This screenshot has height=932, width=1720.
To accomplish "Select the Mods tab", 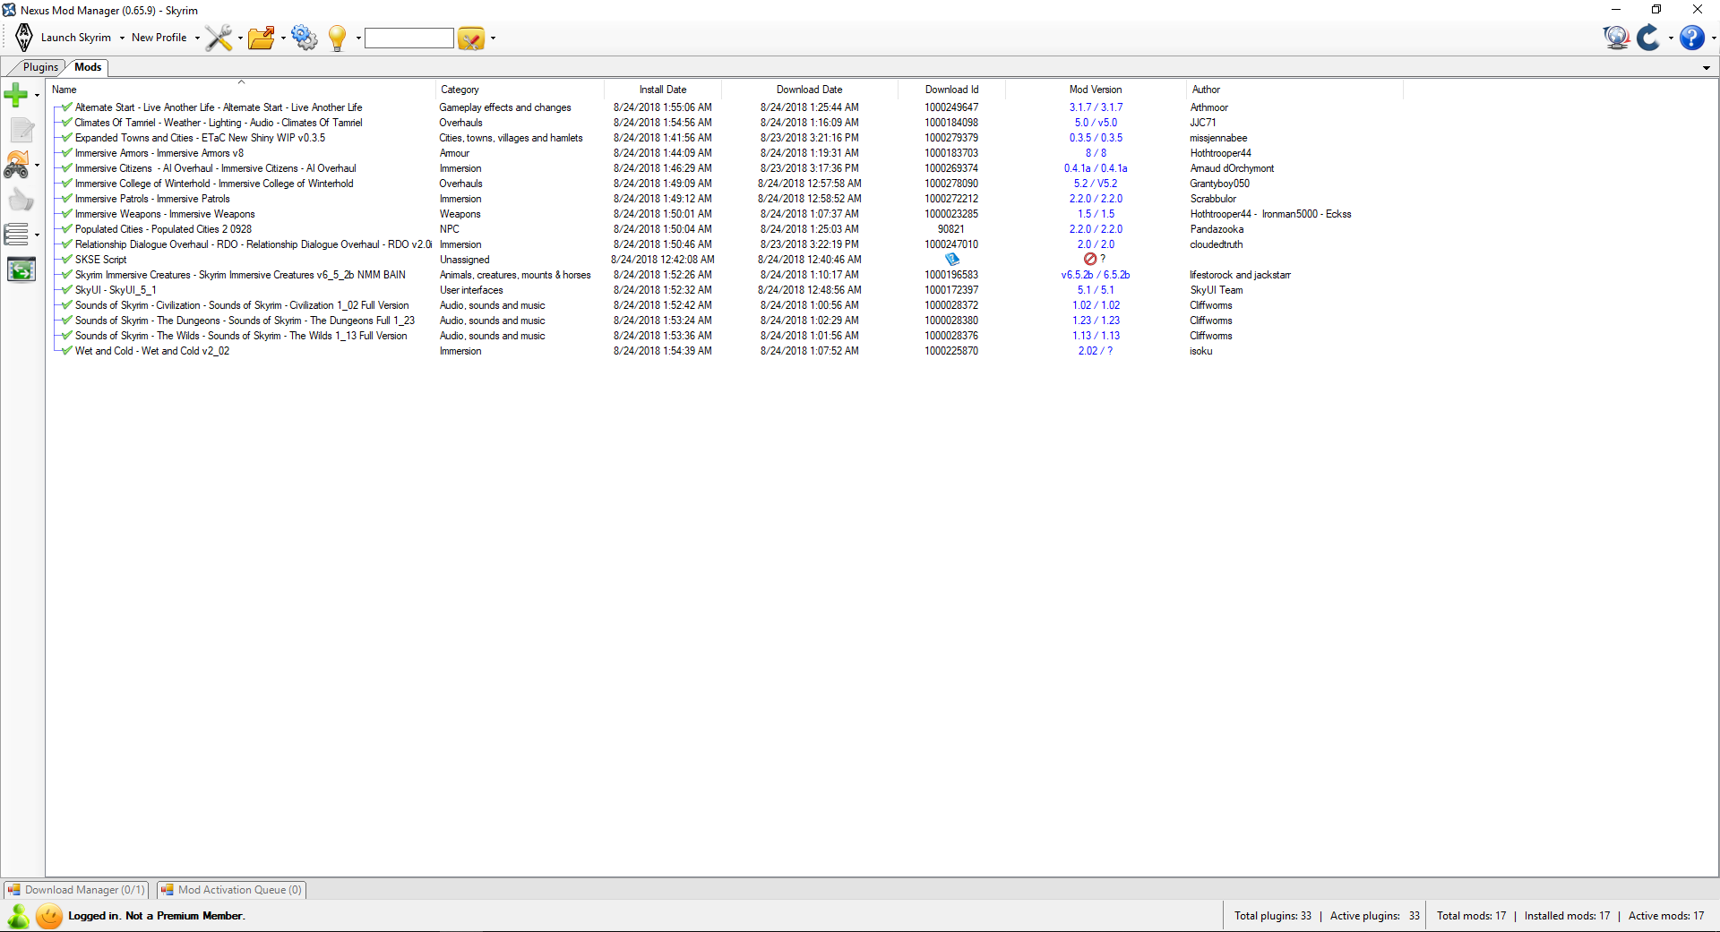I will 88,67.
